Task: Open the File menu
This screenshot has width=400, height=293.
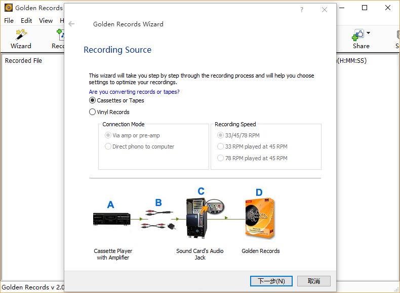Action: point(9,20)
